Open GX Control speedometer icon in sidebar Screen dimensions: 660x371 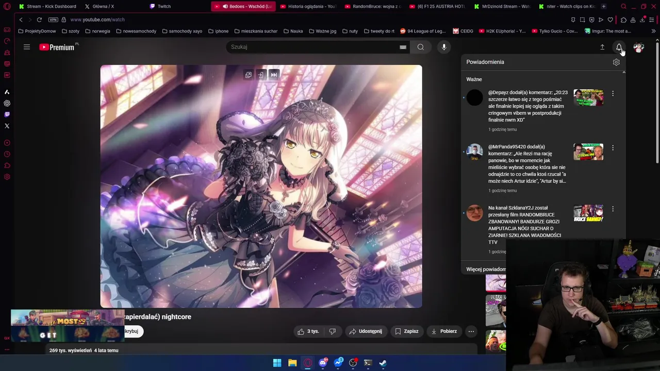(7, 41)
